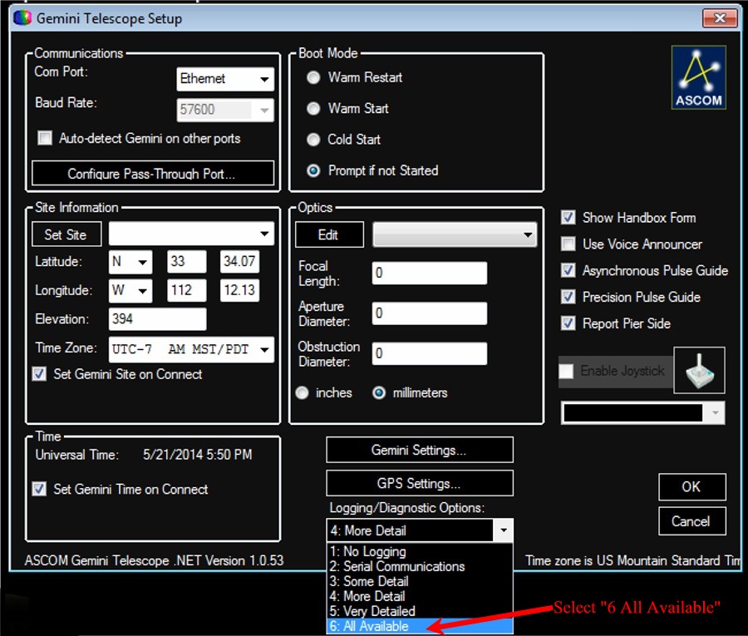Image resolution: width=748 pixels, height=636 pixels.
Task: Collapse the Logging/Diagnostic Options dropdown arrow
Action: (504, 530)
